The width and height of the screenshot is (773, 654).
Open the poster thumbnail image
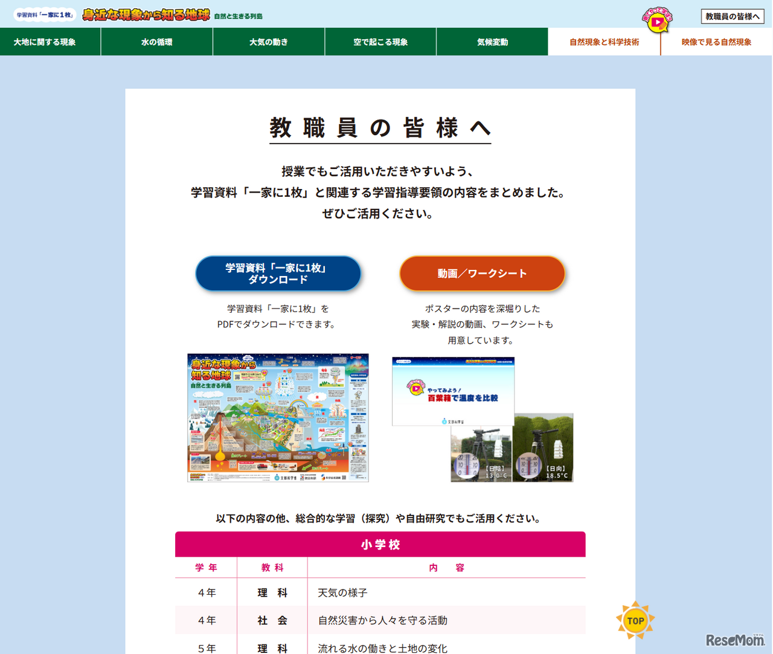coord(278,418)
